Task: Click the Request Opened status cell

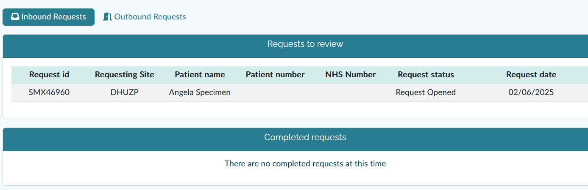Action: (426, 92)
